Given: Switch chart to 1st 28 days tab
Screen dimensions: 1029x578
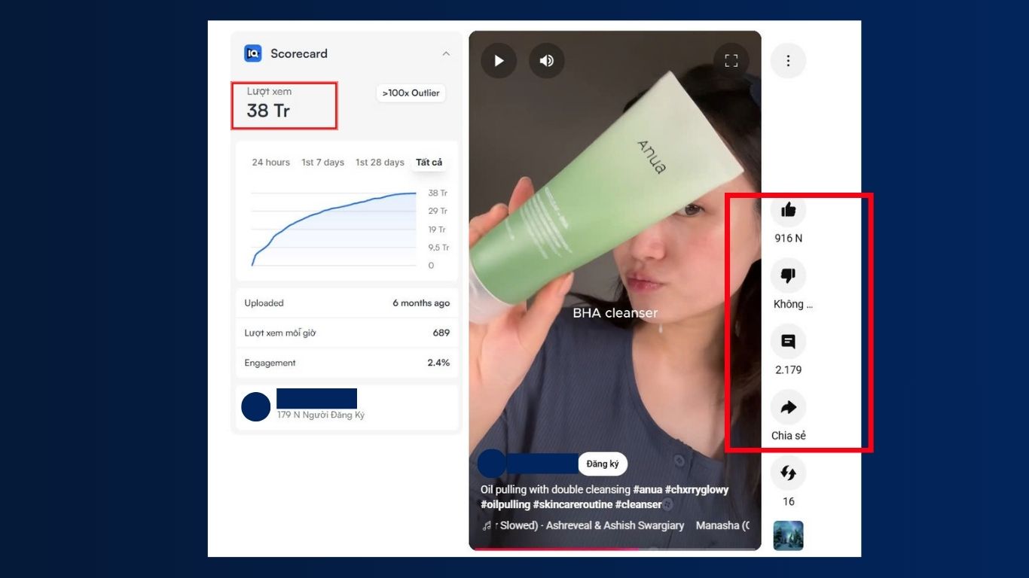Looking at the screenshot, I should coord(380,163).
